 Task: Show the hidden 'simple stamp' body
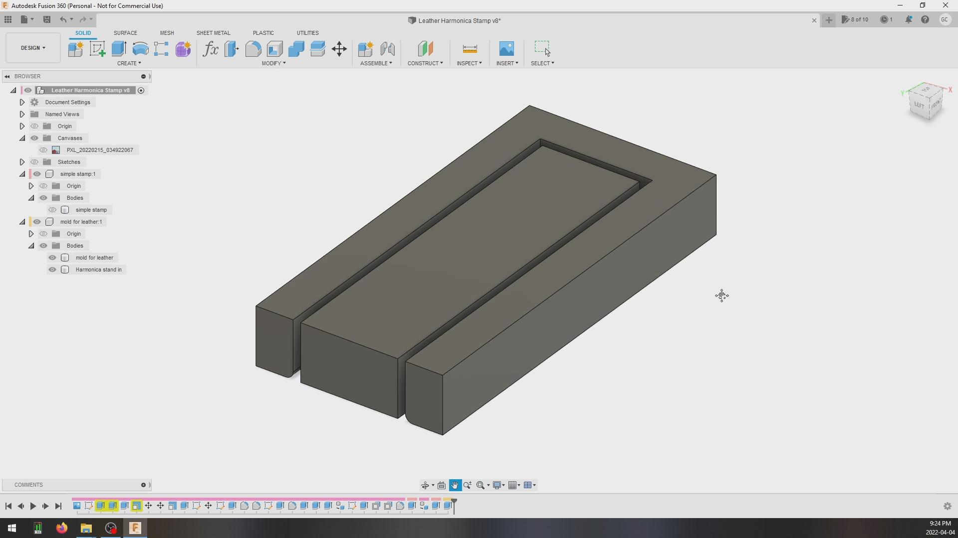(52, 210)
